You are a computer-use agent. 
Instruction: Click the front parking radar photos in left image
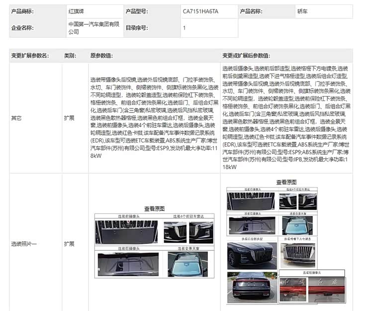coord(189,232)
